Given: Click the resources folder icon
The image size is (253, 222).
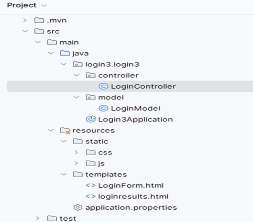Looking at the screenshot, I should coord(65,131).
